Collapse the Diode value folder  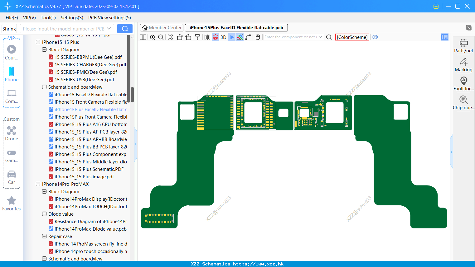pyautogui.click(x=44, y=214)
